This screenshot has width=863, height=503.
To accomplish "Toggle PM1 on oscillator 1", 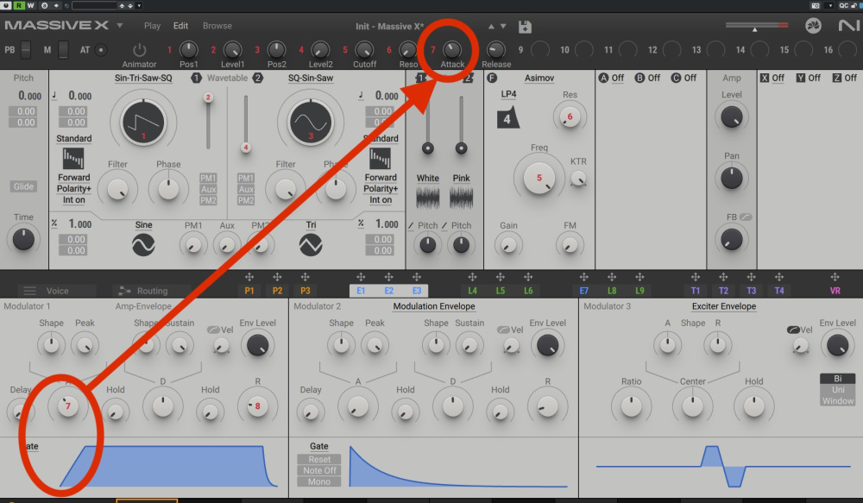I will pos(208,178).
